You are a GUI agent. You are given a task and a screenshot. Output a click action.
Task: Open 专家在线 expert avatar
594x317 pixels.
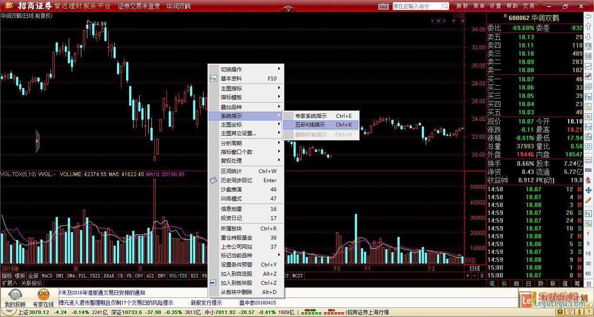pos(43,295)
